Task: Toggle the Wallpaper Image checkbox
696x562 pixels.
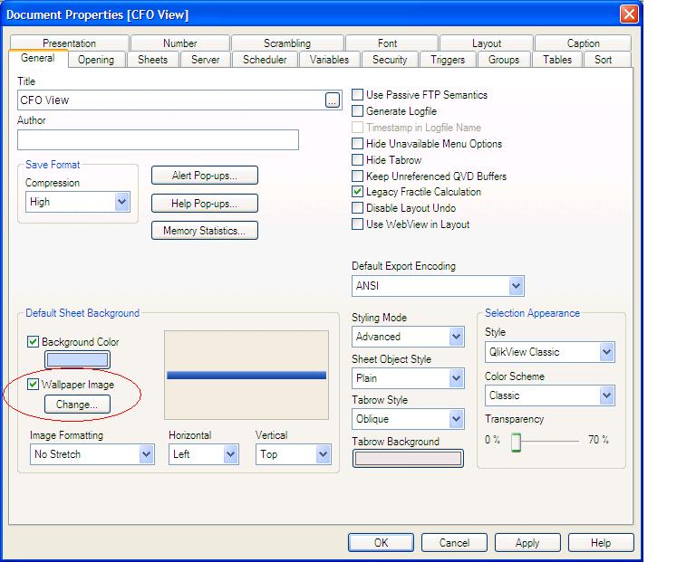Action: pos(34,385)
